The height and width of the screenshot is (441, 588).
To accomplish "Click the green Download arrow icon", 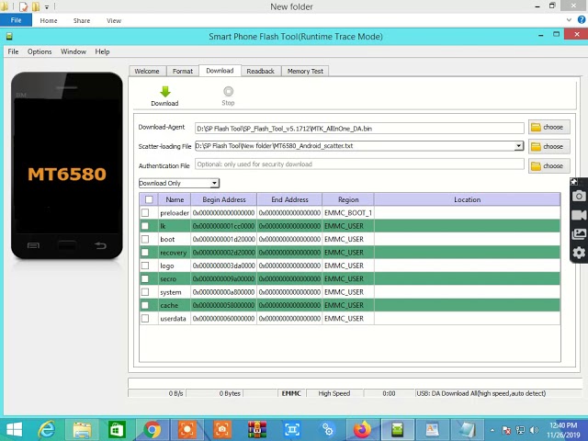I will (x=165, y=92).
